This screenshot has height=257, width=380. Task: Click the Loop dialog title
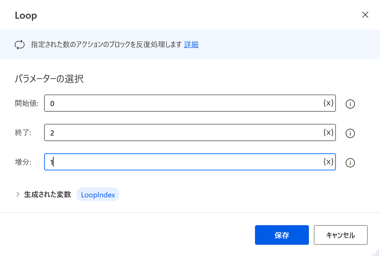point(26,15)
